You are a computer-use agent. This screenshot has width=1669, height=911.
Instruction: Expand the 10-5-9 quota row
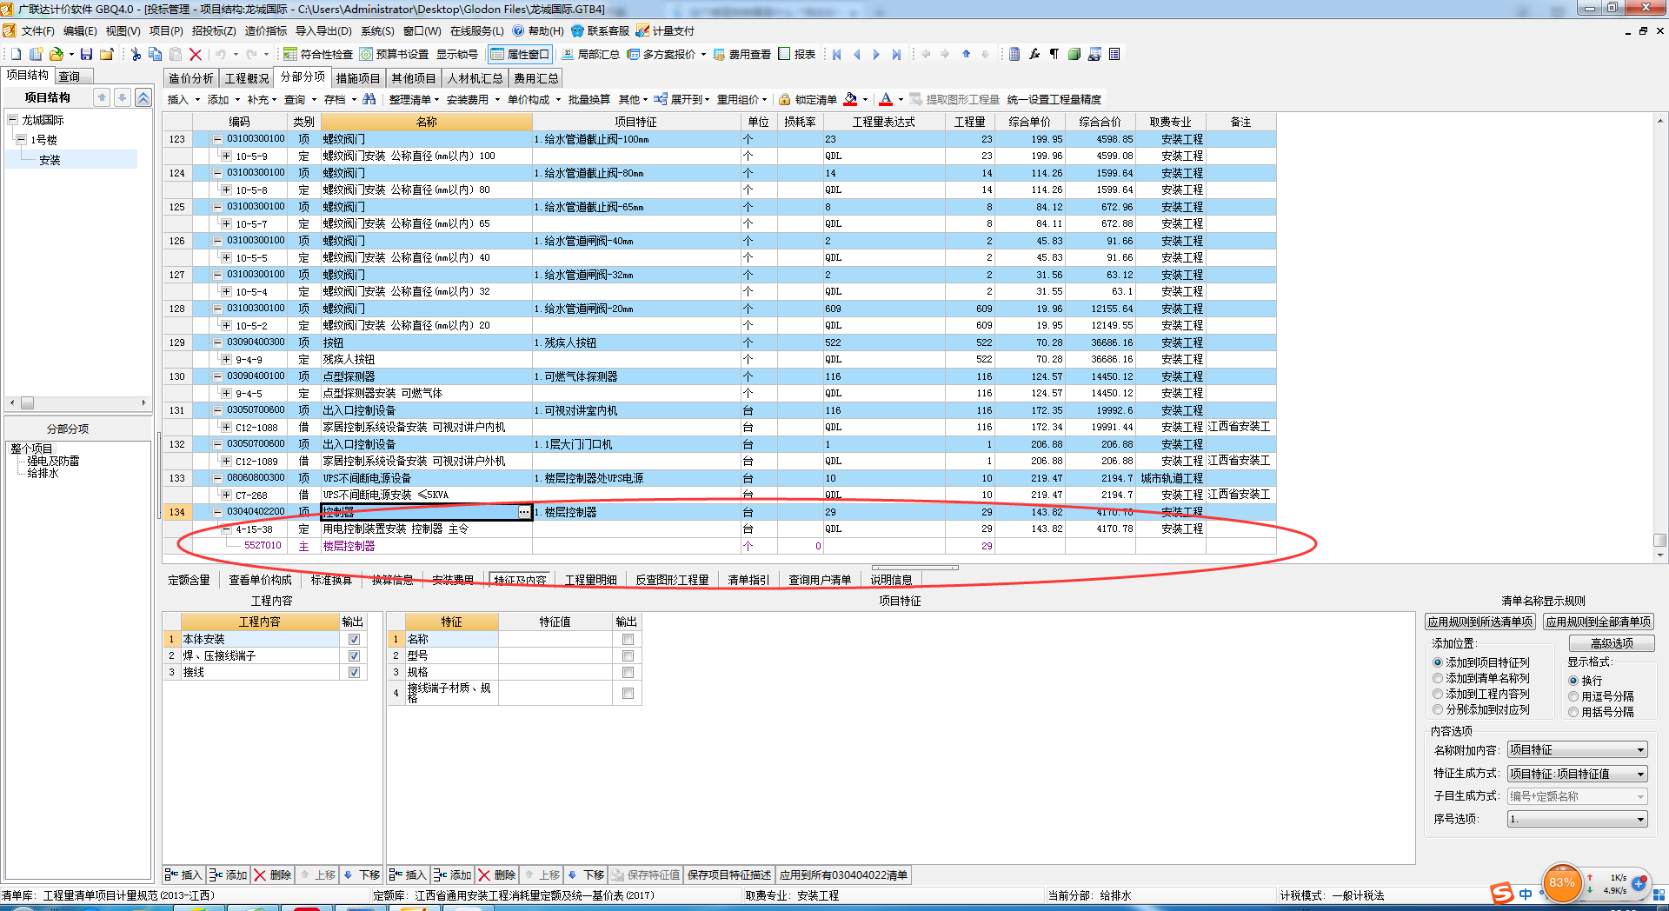coord(226,156)
